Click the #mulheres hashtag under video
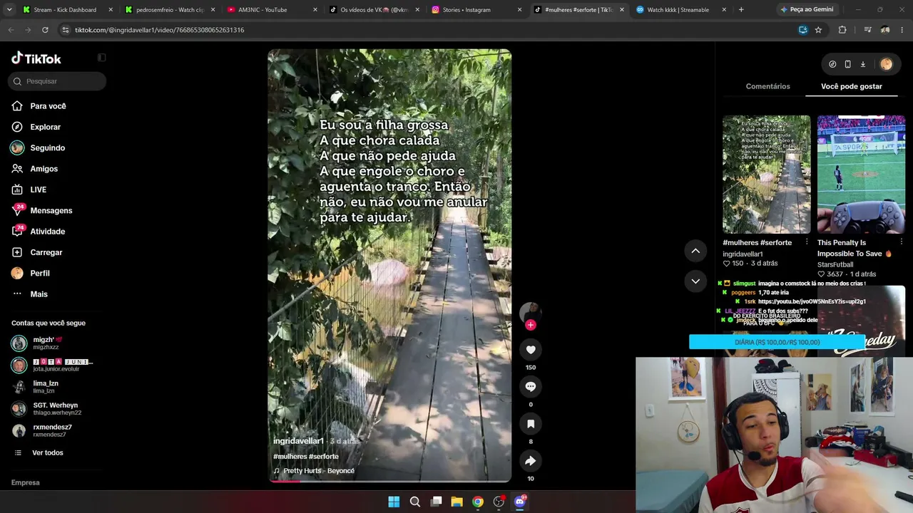The image size is (913, 513). coord(290,457)
